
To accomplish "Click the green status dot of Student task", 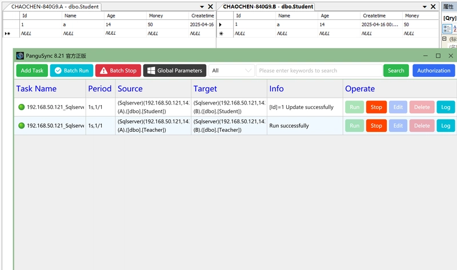I will 21,107.
